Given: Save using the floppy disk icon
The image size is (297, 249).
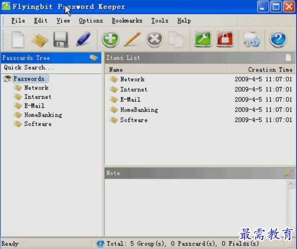Looking at the screenshot, I should [x=61, y=40].
